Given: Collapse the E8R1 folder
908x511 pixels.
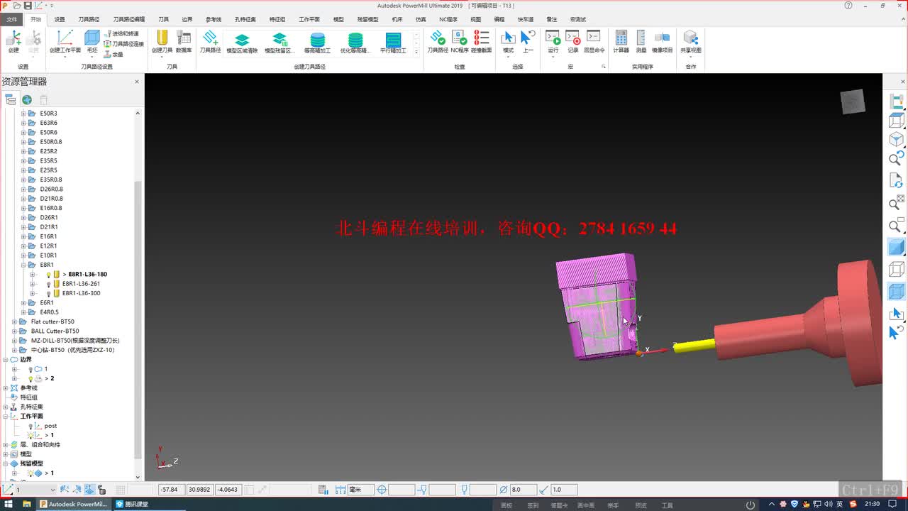Looking at the screenshot, I should [23, 265].
